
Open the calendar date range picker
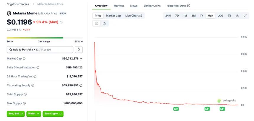coord(229,16)
